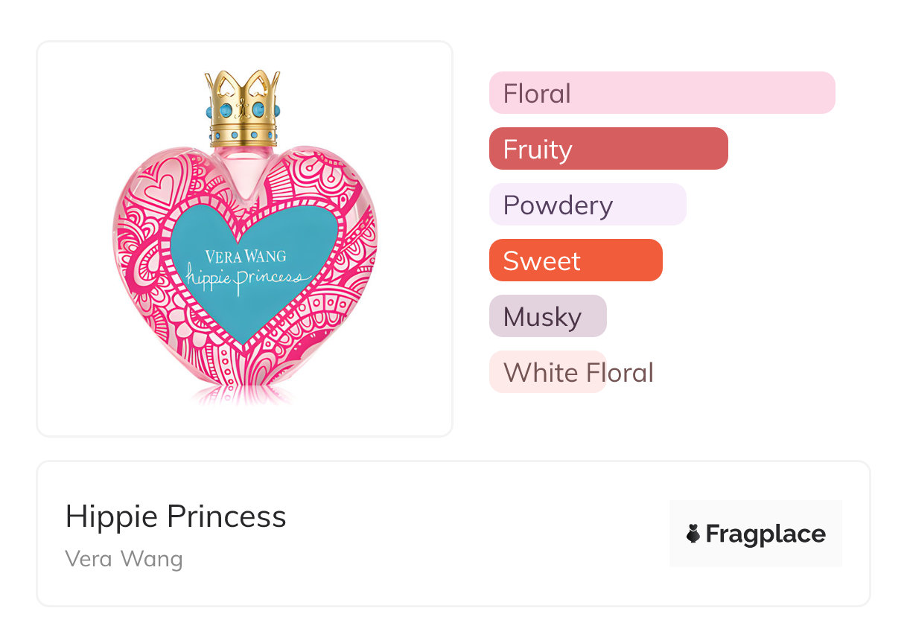This screenshot has height=643, width=907.
Task: Open the Hippie Princess title
Action: click(176, 516)
